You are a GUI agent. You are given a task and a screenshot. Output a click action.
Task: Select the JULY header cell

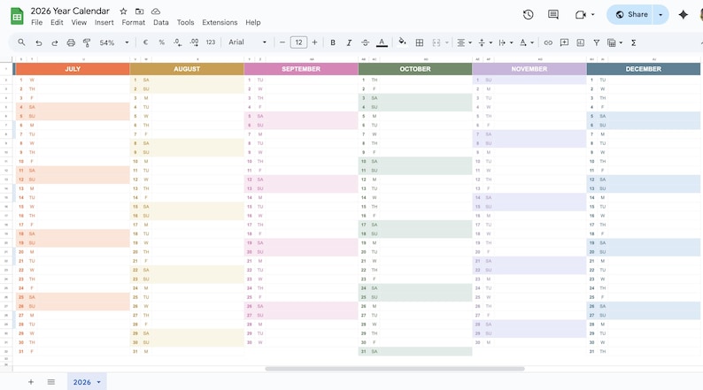(x=73, y=69)
